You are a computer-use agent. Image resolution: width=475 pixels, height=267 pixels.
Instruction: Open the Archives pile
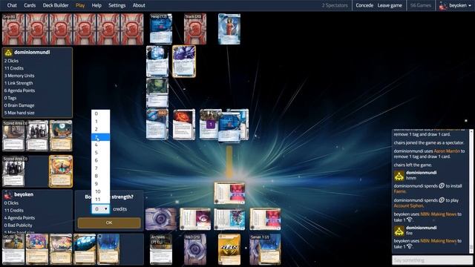click(161, 249)
